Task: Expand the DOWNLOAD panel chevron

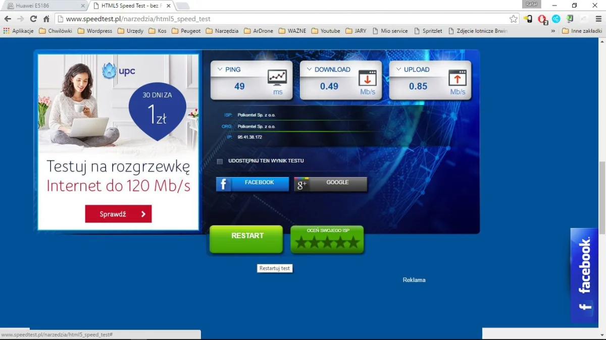Action: [x=309, y=70]
